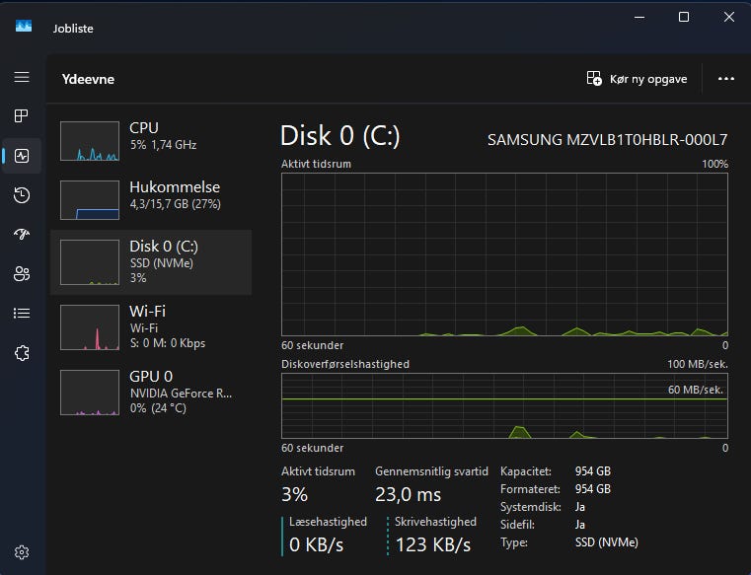Viewport: 751px width, 575px height.
Task: Open Task Manager settings gear
Action: tap(22, 552)
